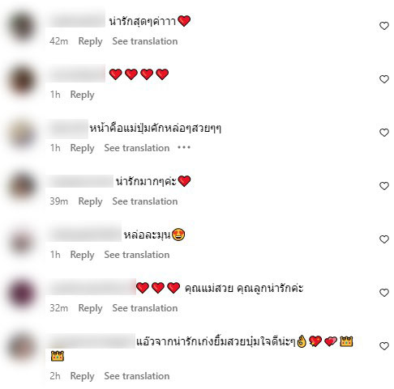
Task: See translation of the 42m comment
Action: pyautogui.click(x=145, y=41)
